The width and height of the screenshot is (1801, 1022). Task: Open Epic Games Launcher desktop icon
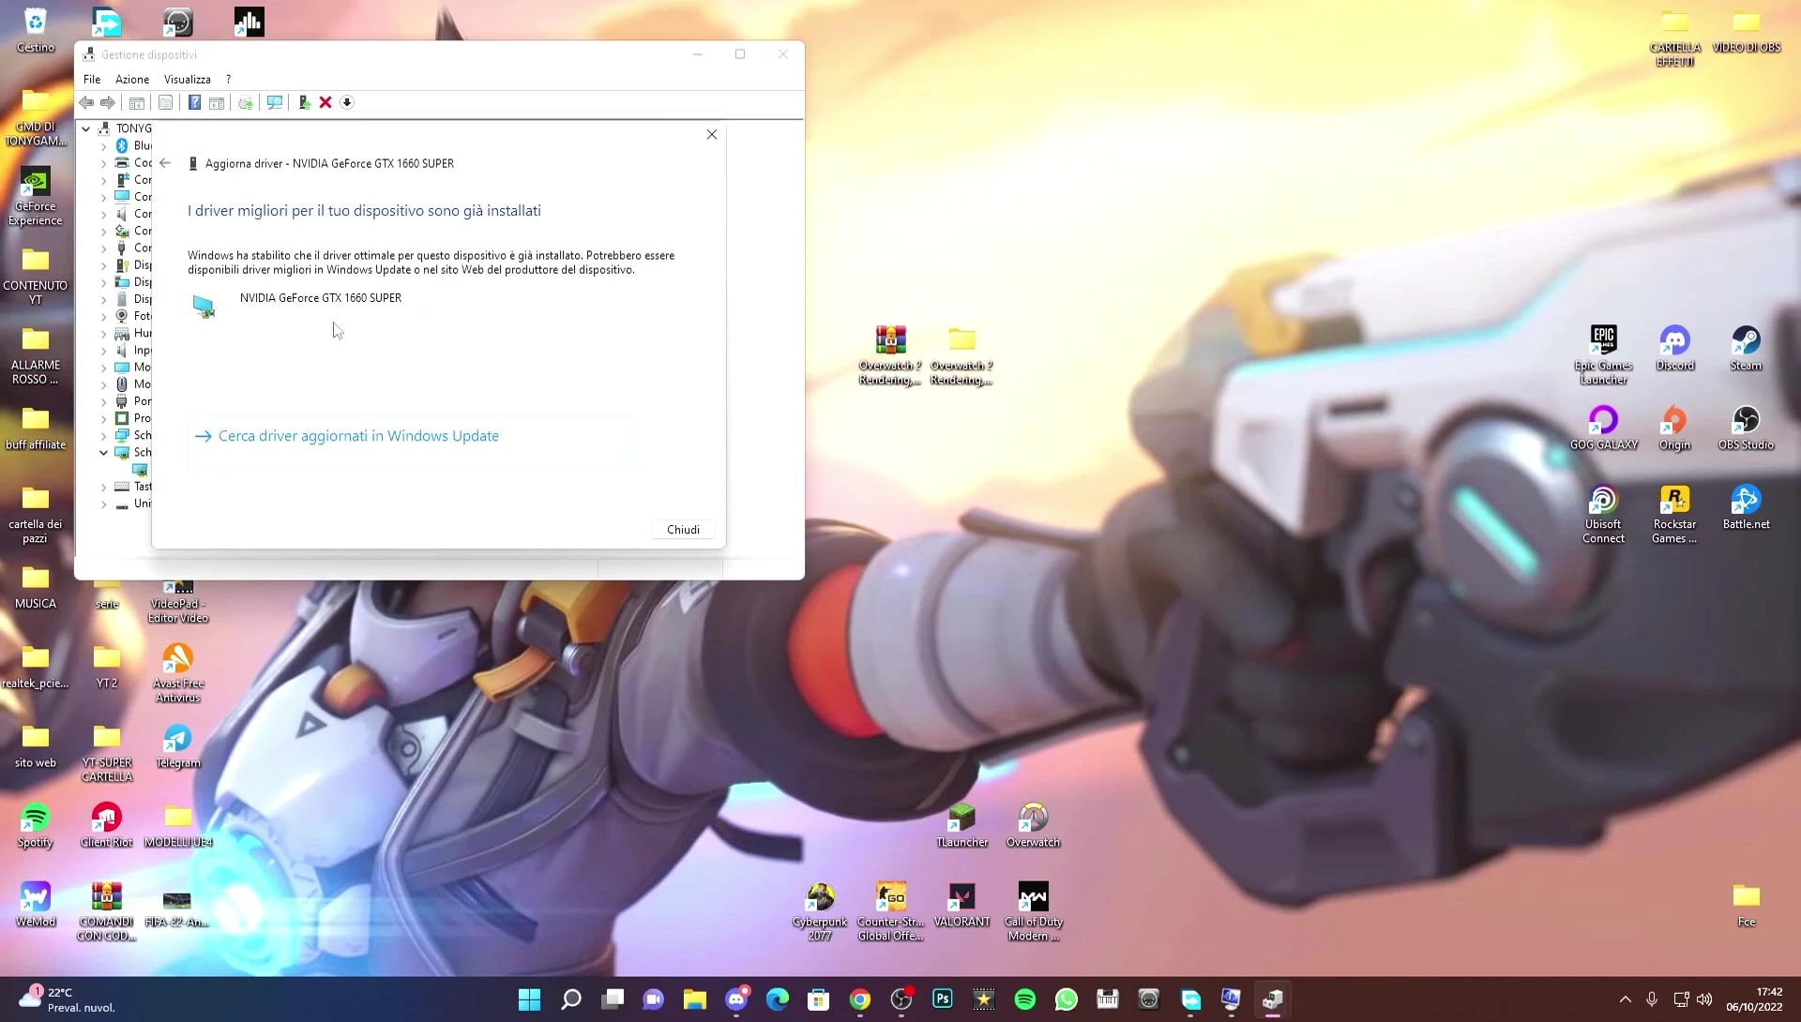point(1603,354)
